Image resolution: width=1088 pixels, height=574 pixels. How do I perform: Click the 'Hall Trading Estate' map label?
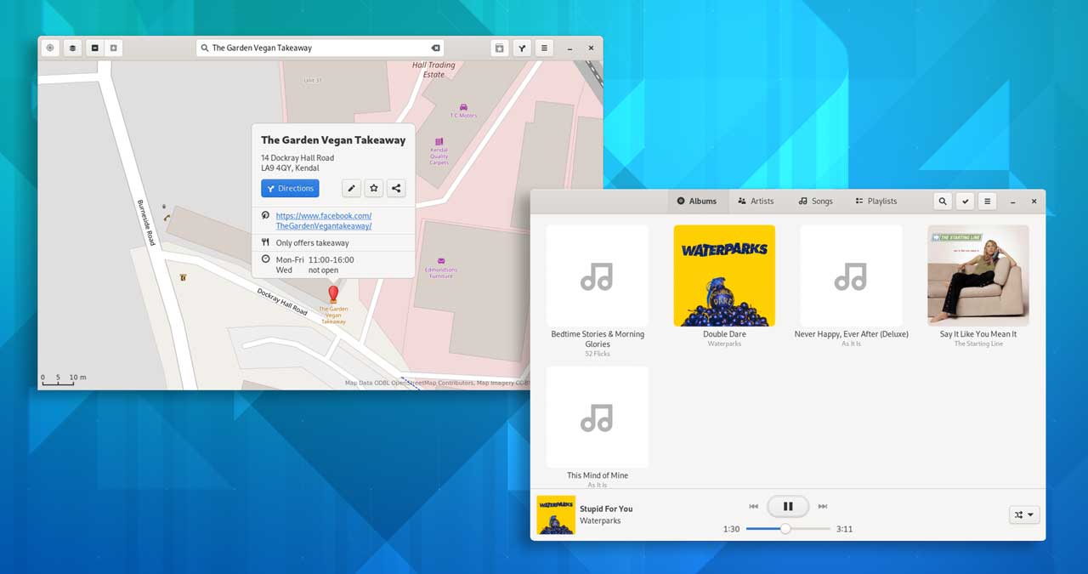pyautogui.click(x=433, y=70)
